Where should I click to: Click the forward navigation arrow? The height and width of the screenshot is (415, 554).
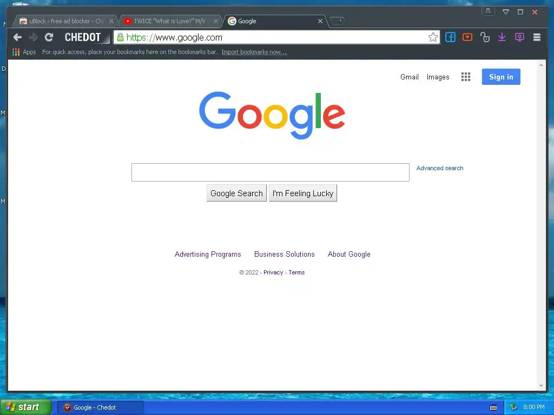click(33, 37)
